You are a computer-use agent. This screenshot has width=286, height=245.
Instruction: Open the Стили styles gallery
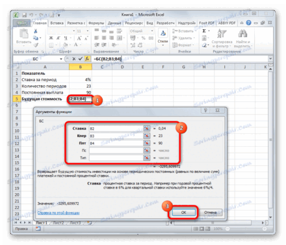162,38
